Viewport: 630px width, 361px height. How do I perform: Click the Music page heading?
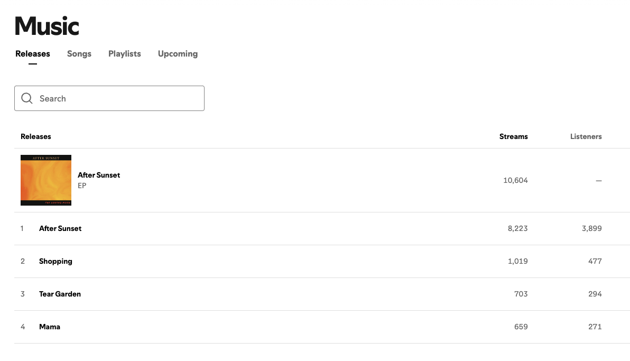[x=47, y=26]
